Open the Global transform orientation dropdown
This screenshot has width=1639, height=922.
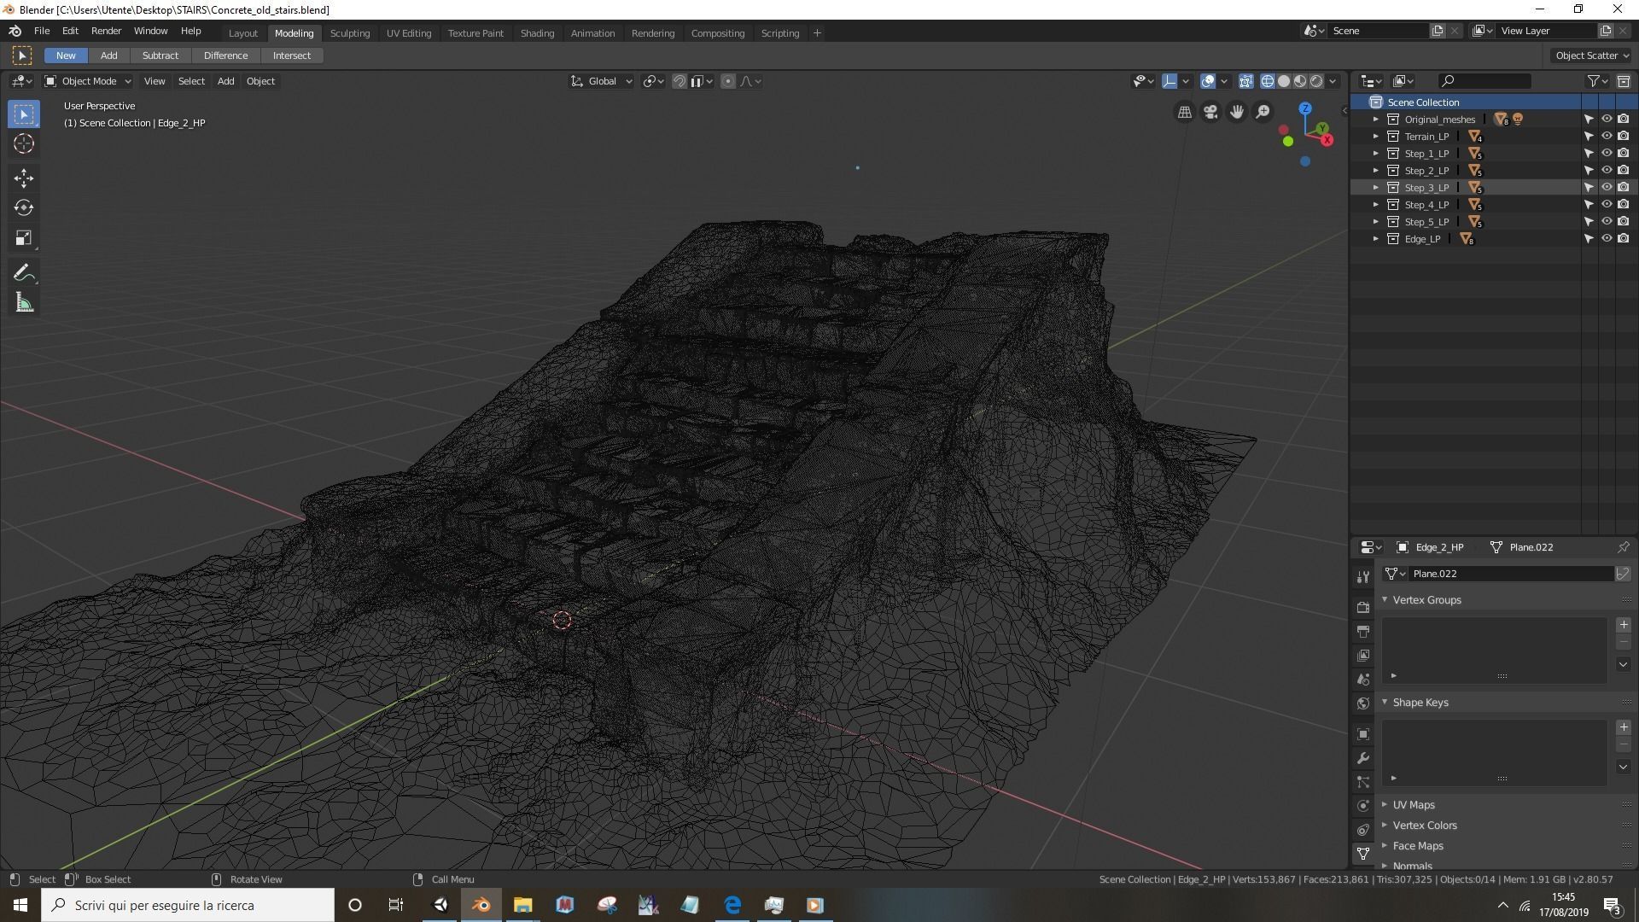(602, 81)
